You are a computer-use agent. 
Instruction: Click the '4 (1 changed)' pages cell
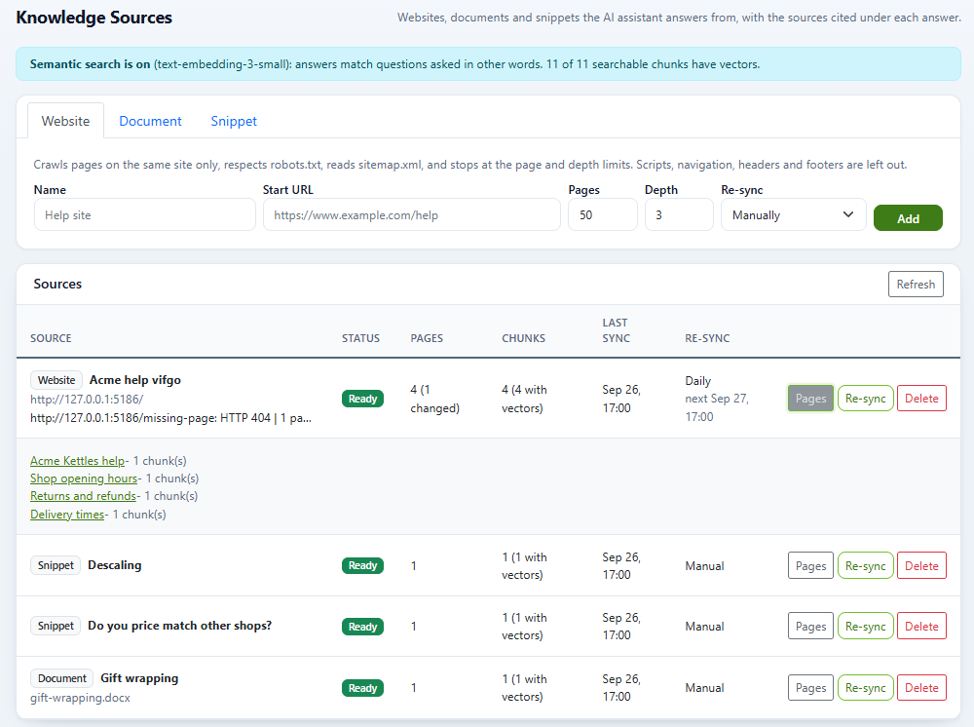point(434,399)
